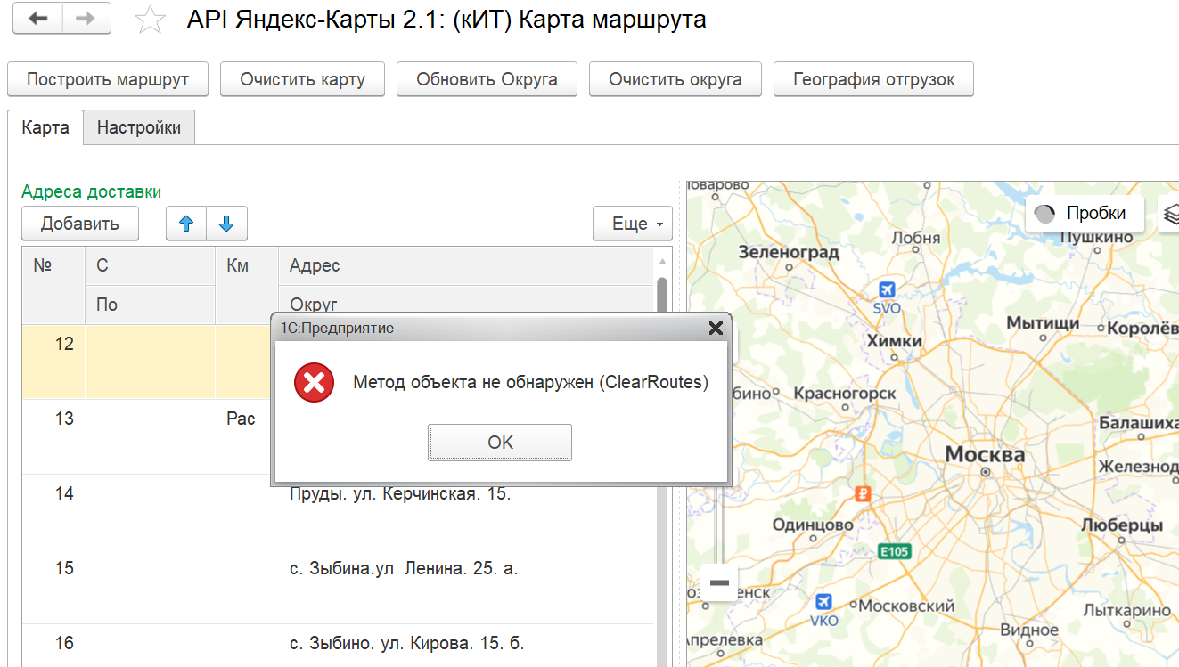Click Московский label on the map
1179x667 pixels.
tap(907, 606)
